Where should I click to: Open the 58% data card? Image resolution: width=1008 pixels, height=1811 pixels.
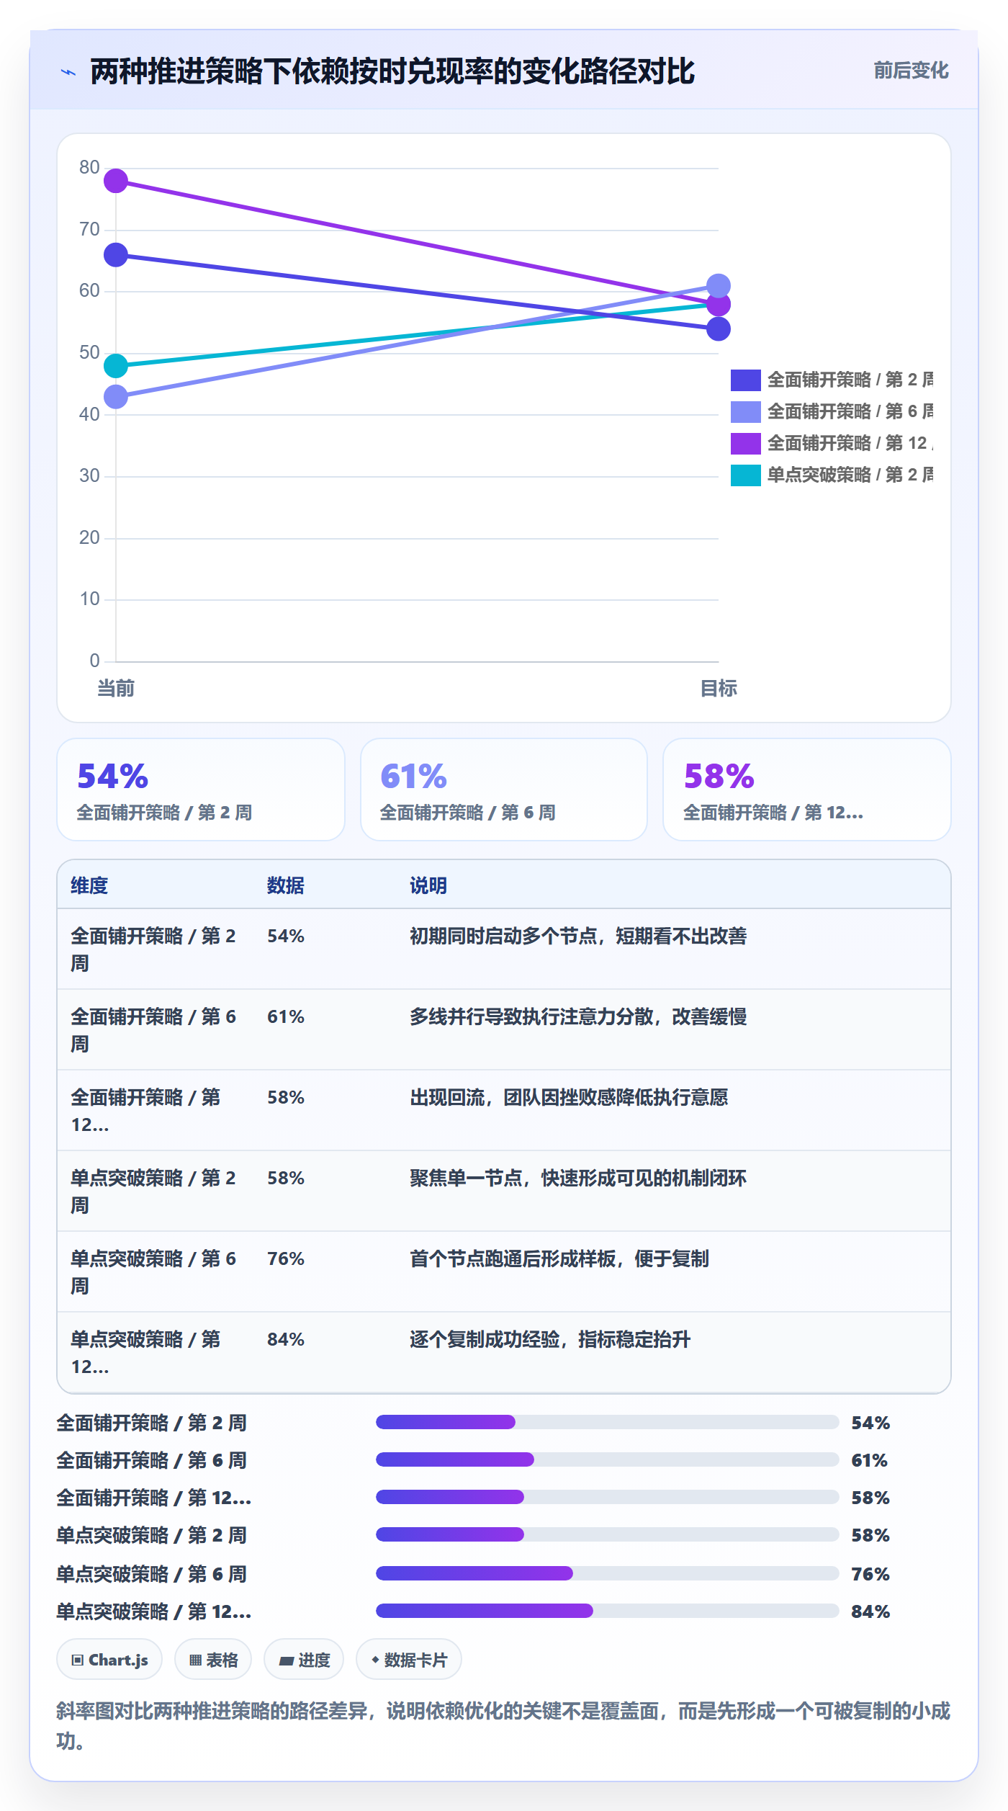807,790
